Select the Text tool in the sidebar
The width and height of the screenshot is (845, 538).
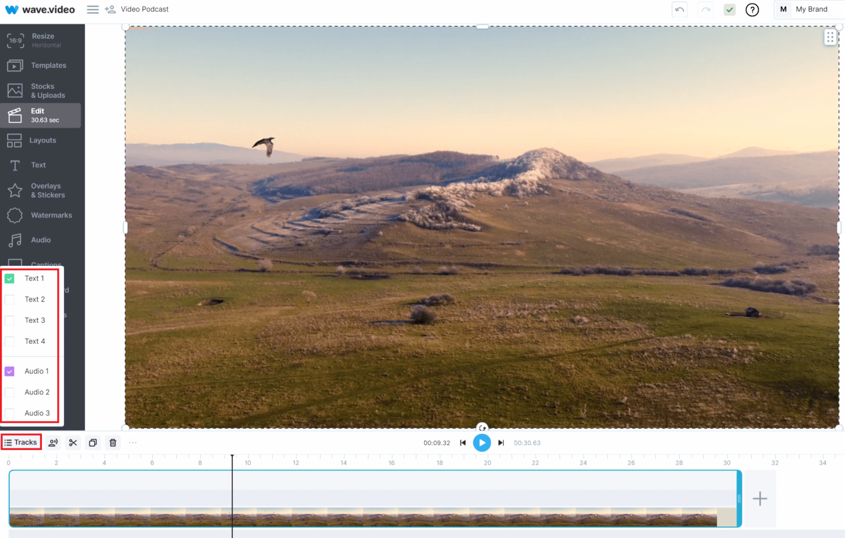[x=38, y=164]
